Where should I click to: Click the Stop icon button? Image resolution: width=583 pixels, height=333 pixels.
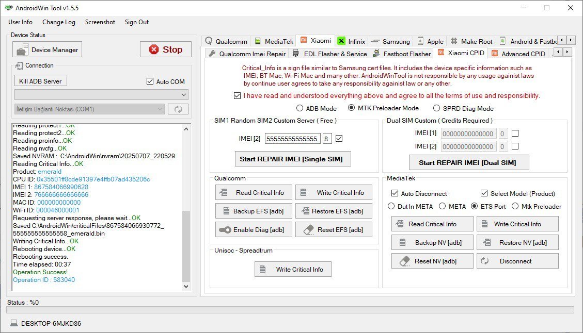pos(153,49)
